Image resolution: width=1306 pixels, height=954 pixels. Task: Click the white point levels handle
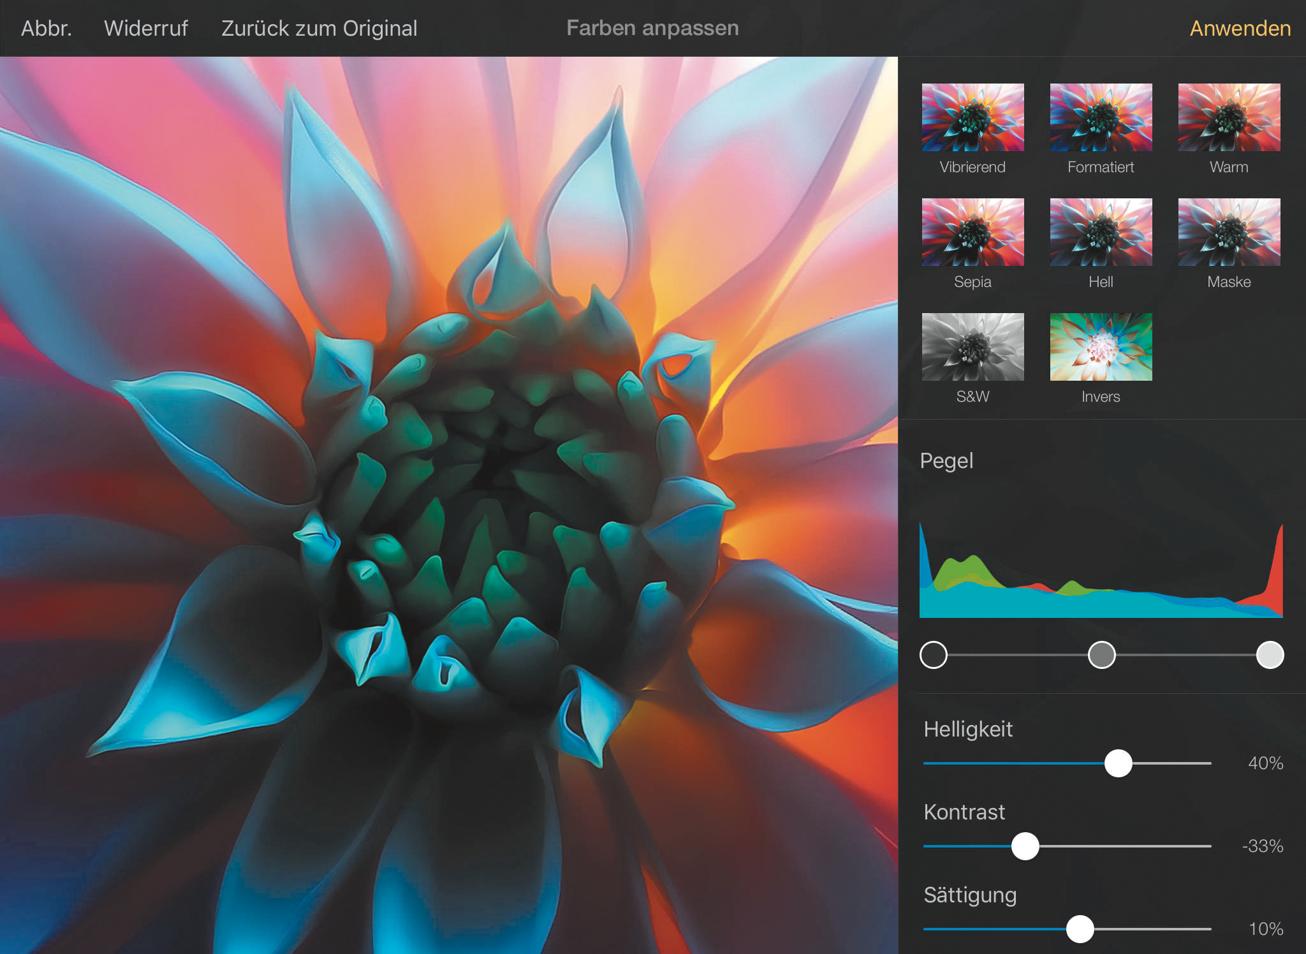1270,655
